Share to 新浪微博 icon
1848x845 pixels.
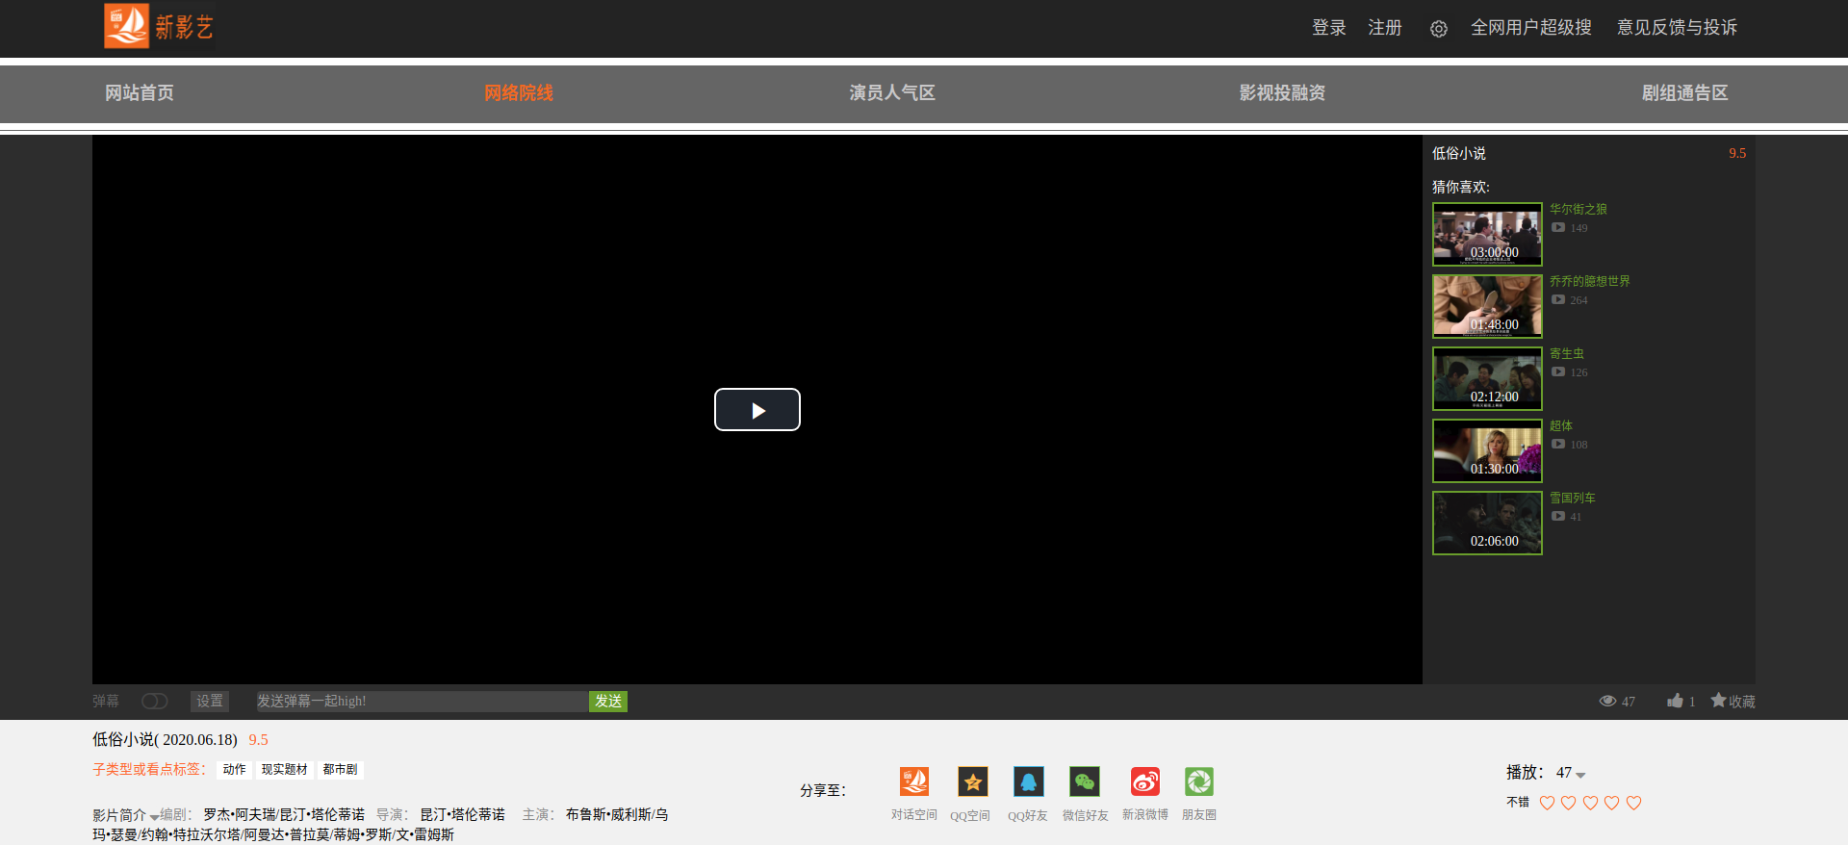point(1144,781)
